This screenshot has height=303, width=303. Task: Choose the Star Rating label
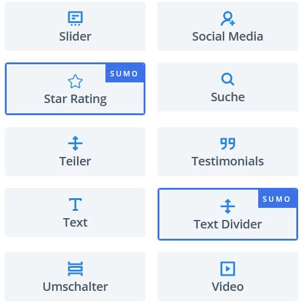pyautogui.click(x=75, y=99)
